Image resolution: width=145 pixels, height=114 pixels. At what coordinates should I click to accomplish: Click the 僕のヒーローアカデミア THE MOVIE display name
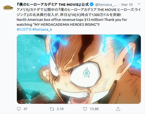click(53, 4)
